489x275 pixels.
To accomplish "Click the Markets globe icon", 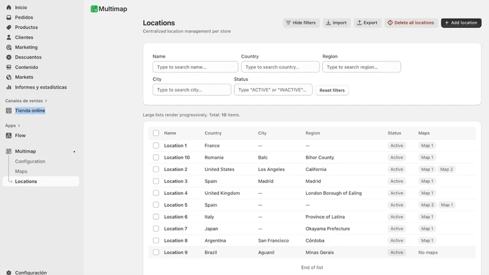I will pyautogui.click(x=9, y=77).
